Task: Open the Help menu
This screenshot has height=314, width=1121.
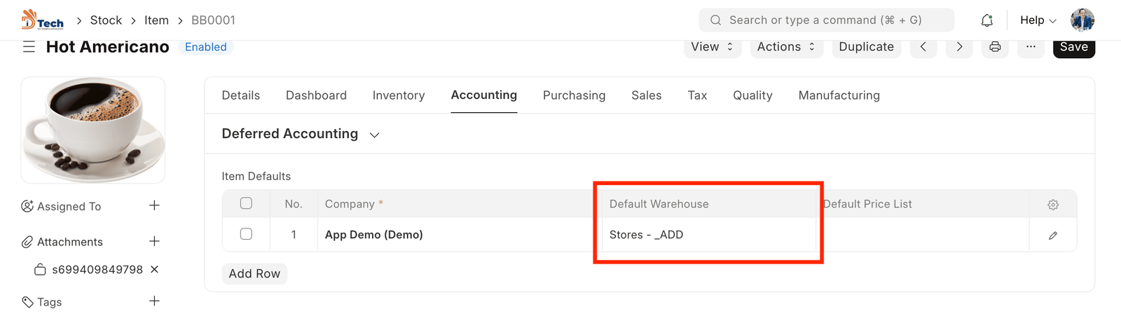Action: (x=1038, y=20)
